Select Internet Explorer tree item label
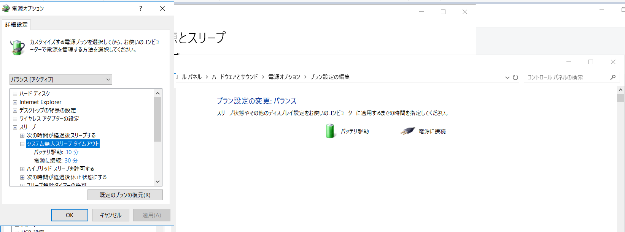Screen dimensions: 625x232 [x=40, y=102]
